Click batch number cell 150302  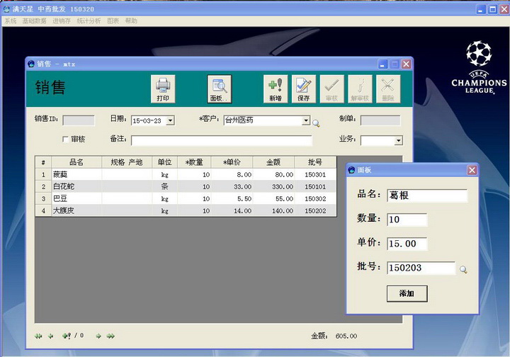point(315,198)
